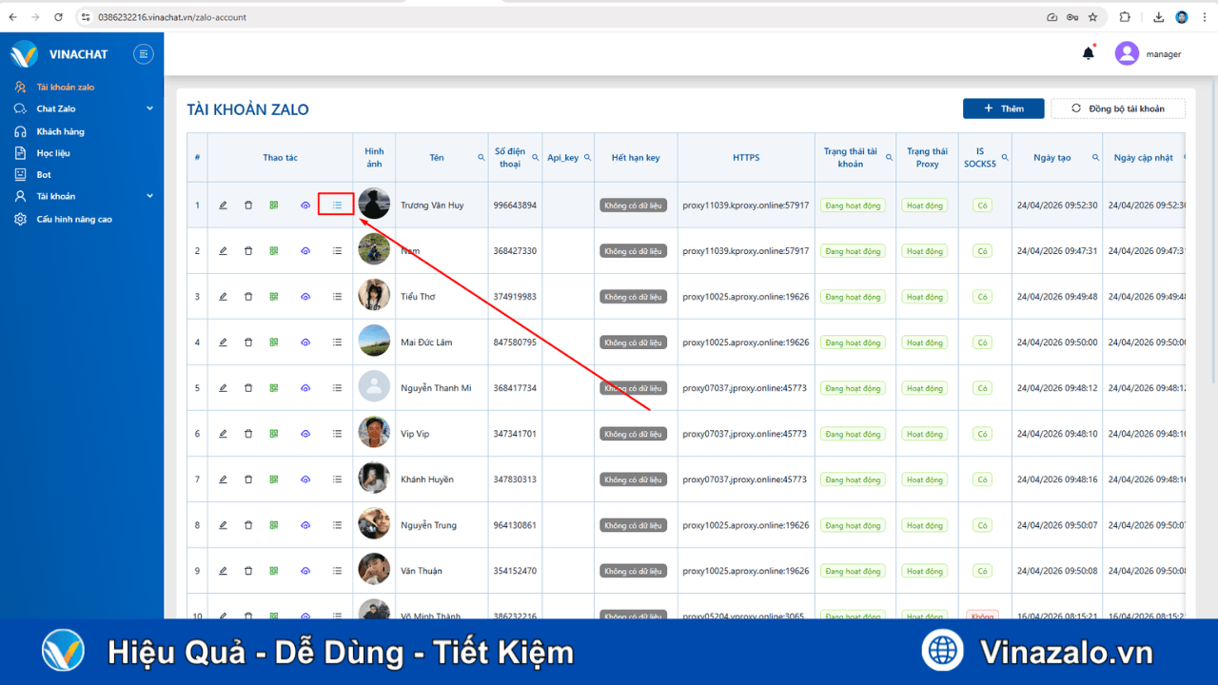Click Không có dữ liệu badge in Văn Thuận row
This screenshot has height=685, width=1218.
[633, 571]
